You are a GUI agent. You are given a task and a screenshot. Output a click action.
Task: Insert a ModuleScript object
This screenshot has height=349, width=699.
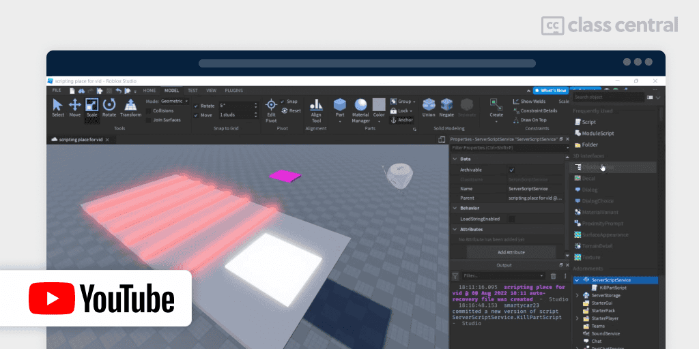pyautogui.click(x=595, y=134)
